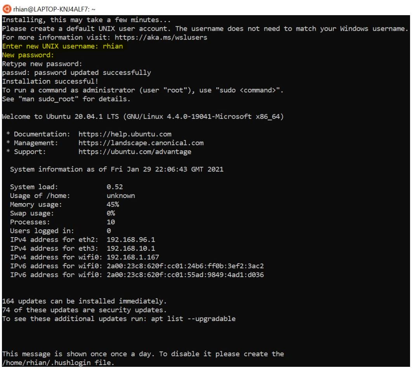Click the 'Installation successful!' line

[x=48, y=82]
